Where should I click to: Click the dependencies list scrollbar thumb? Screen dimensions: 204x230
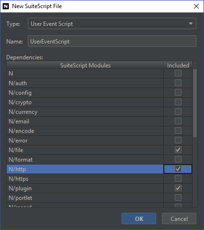click(x=195, y=103)
